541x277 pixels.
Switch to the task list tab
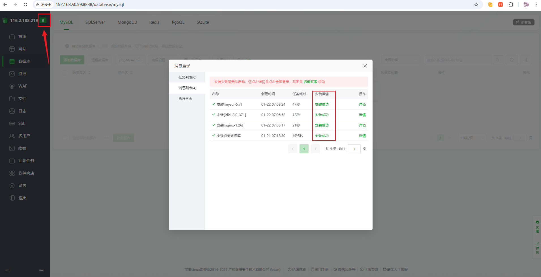tap(187, 77)
